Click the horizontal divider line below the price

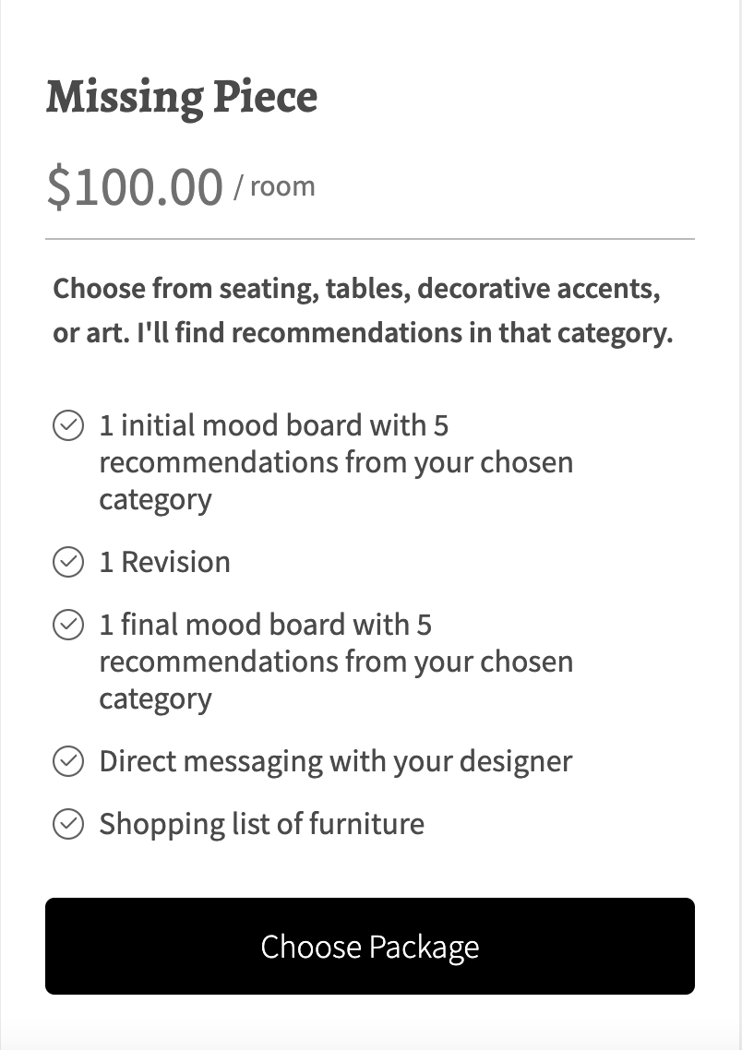point(370,239)
